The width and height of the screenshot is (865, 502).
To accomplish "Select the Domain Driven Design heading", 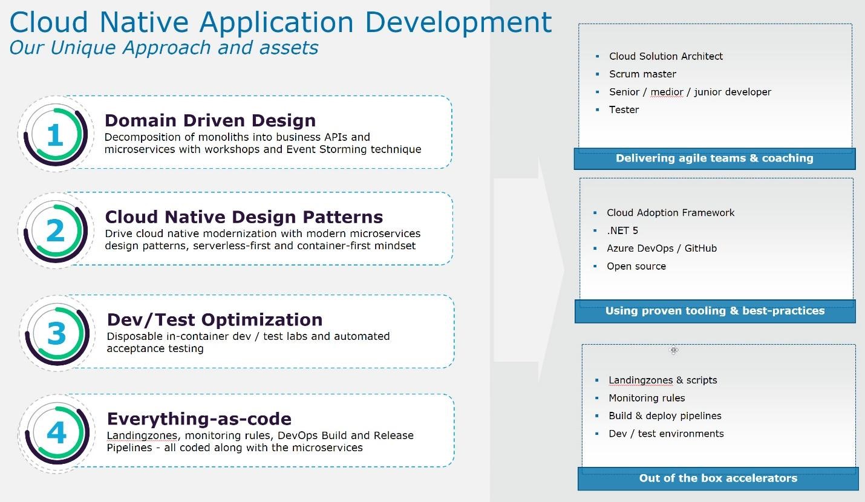I will tap(210, 120).
